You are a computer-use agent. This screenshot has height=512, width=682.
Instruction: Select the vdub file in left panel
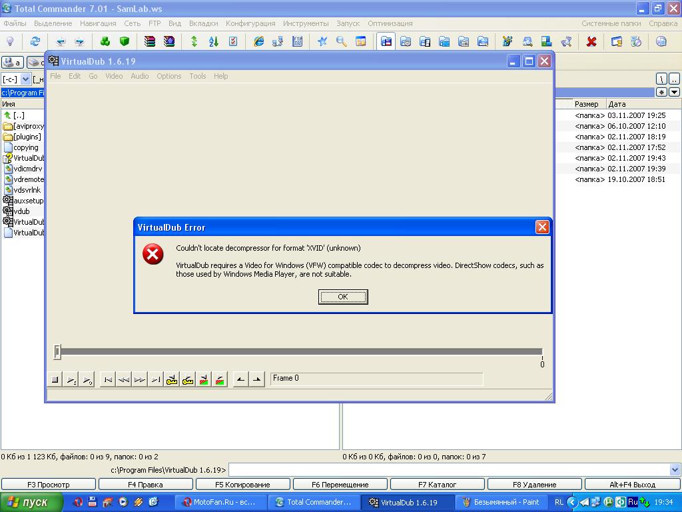23,211
